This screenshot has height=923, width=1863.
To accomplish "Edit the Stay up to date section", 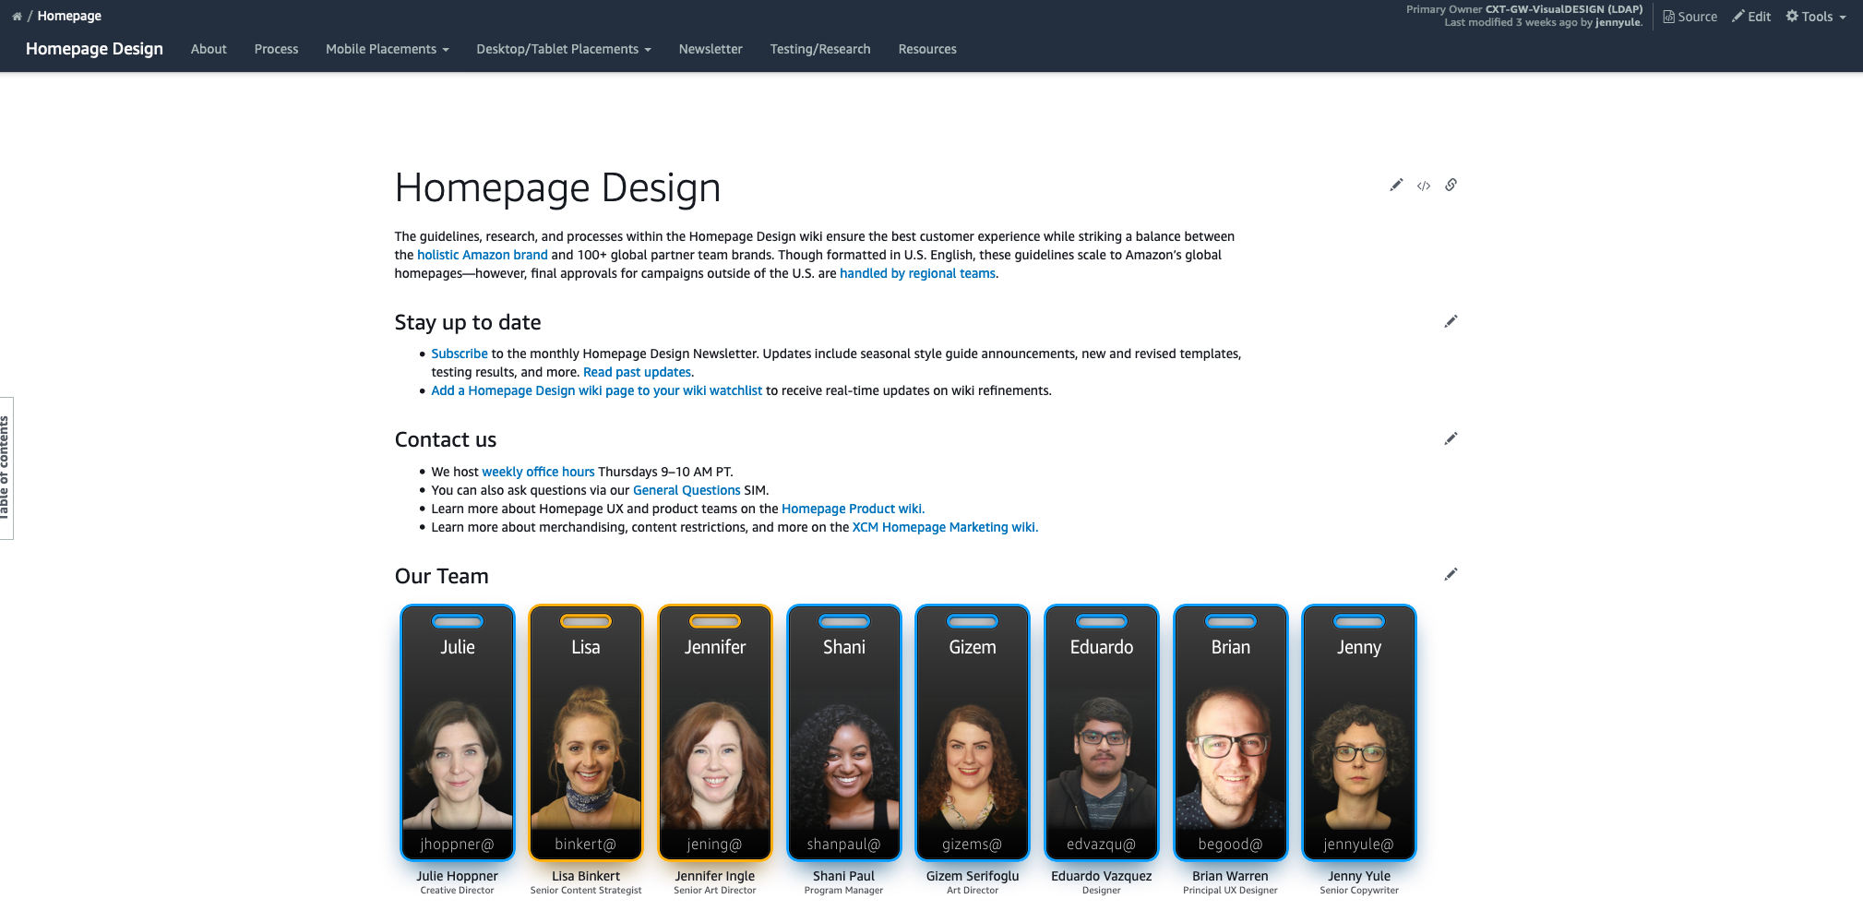I will 1451,321.
